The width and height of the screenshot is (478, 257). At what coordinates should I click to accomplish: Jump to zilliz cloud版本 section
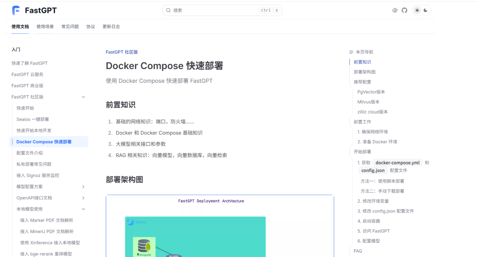tap(373, 112)
